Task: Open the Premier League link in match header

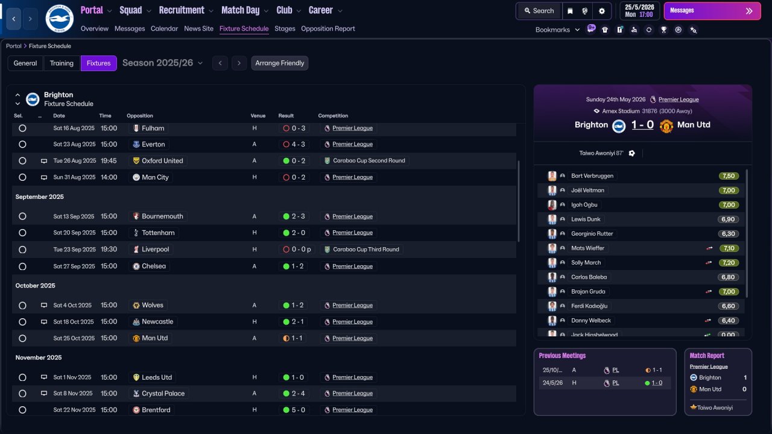Action: pyautogui.click(x=679, y=99)
